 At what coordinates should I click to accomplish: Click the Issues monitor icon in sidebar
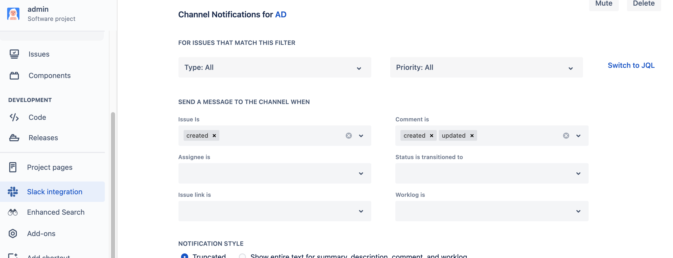(14, 54)
